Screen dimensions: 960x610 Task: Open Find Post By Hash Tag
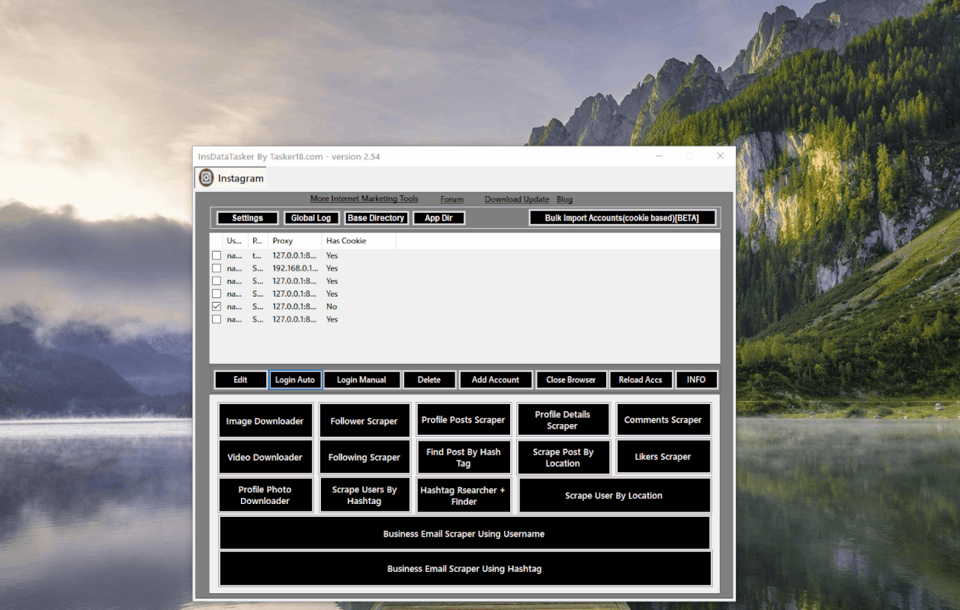coord(464,457)
